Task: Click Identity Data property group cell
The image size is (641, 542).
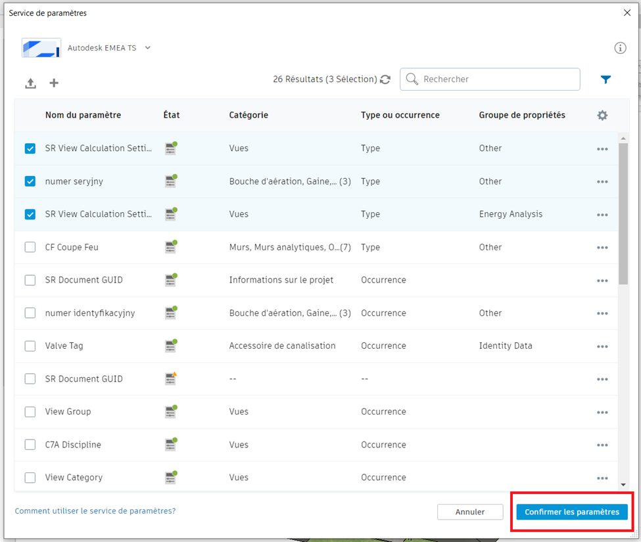Action: (x=506, y=346)
